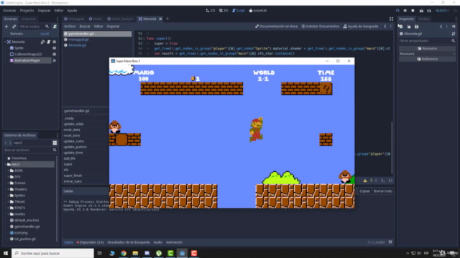Open the AssetLib workspace
Screen dimensions: 460x258
258,11
